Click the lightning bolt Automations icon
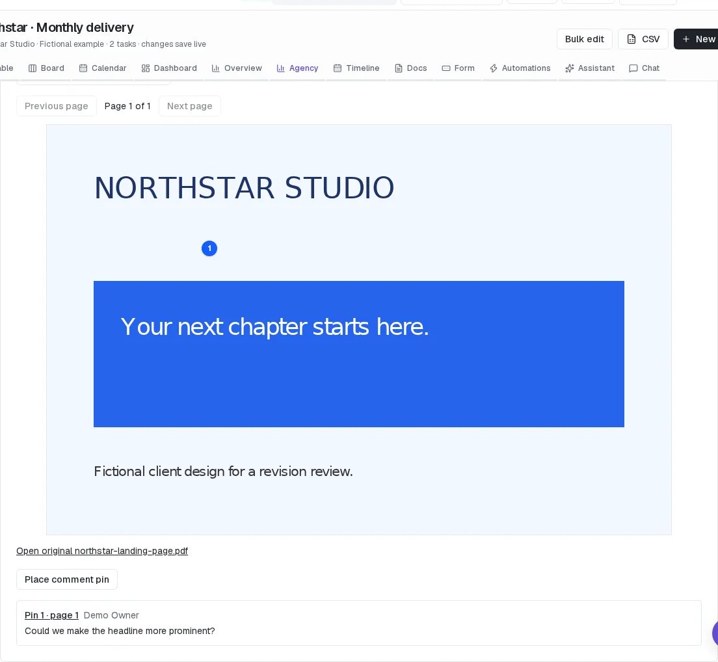This screenshot has width=718, height=662. pos(494,68)
